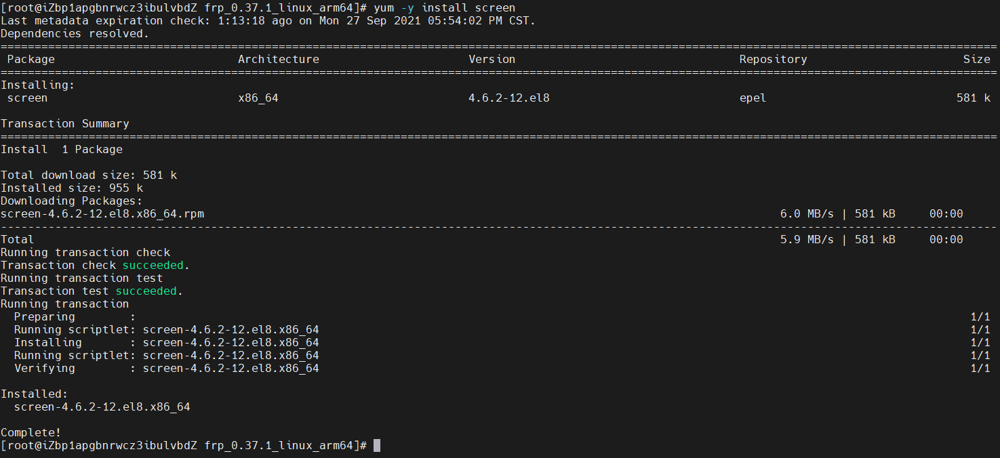
Task: Click 'Install 1 Package' summary line
Action: coord(61,149)
